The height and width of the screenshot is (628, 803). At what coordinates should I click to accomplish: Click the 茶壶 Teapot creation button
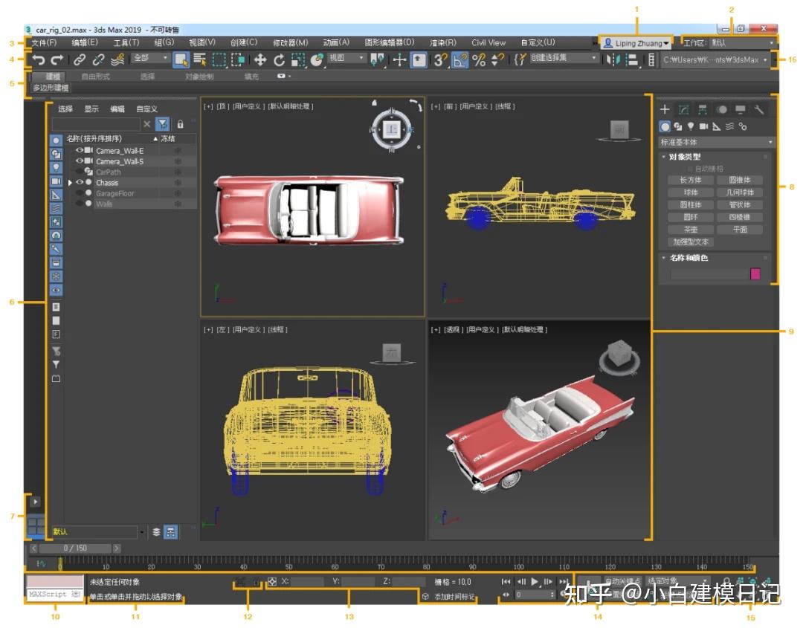(691, 229)
